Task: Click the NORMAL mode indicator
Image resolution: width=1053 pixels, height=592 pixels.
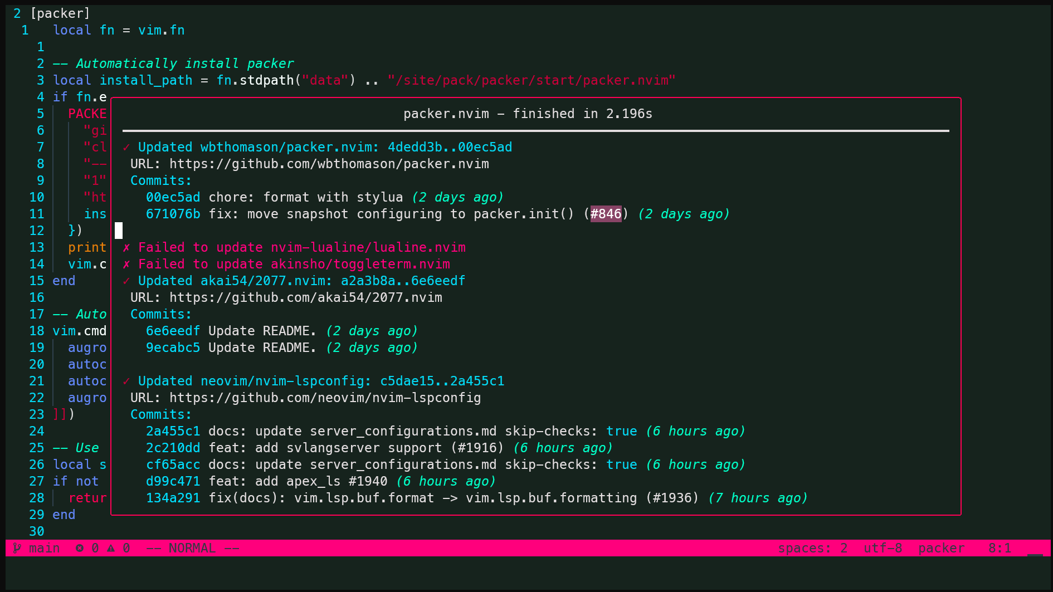Action: [193, 548]
